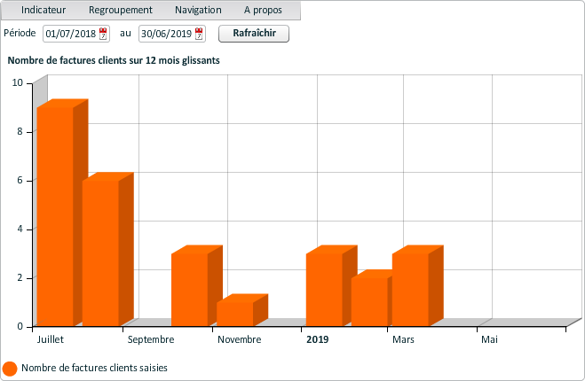Click legend label Nombre de factures clients saisies

coord(94,368)
